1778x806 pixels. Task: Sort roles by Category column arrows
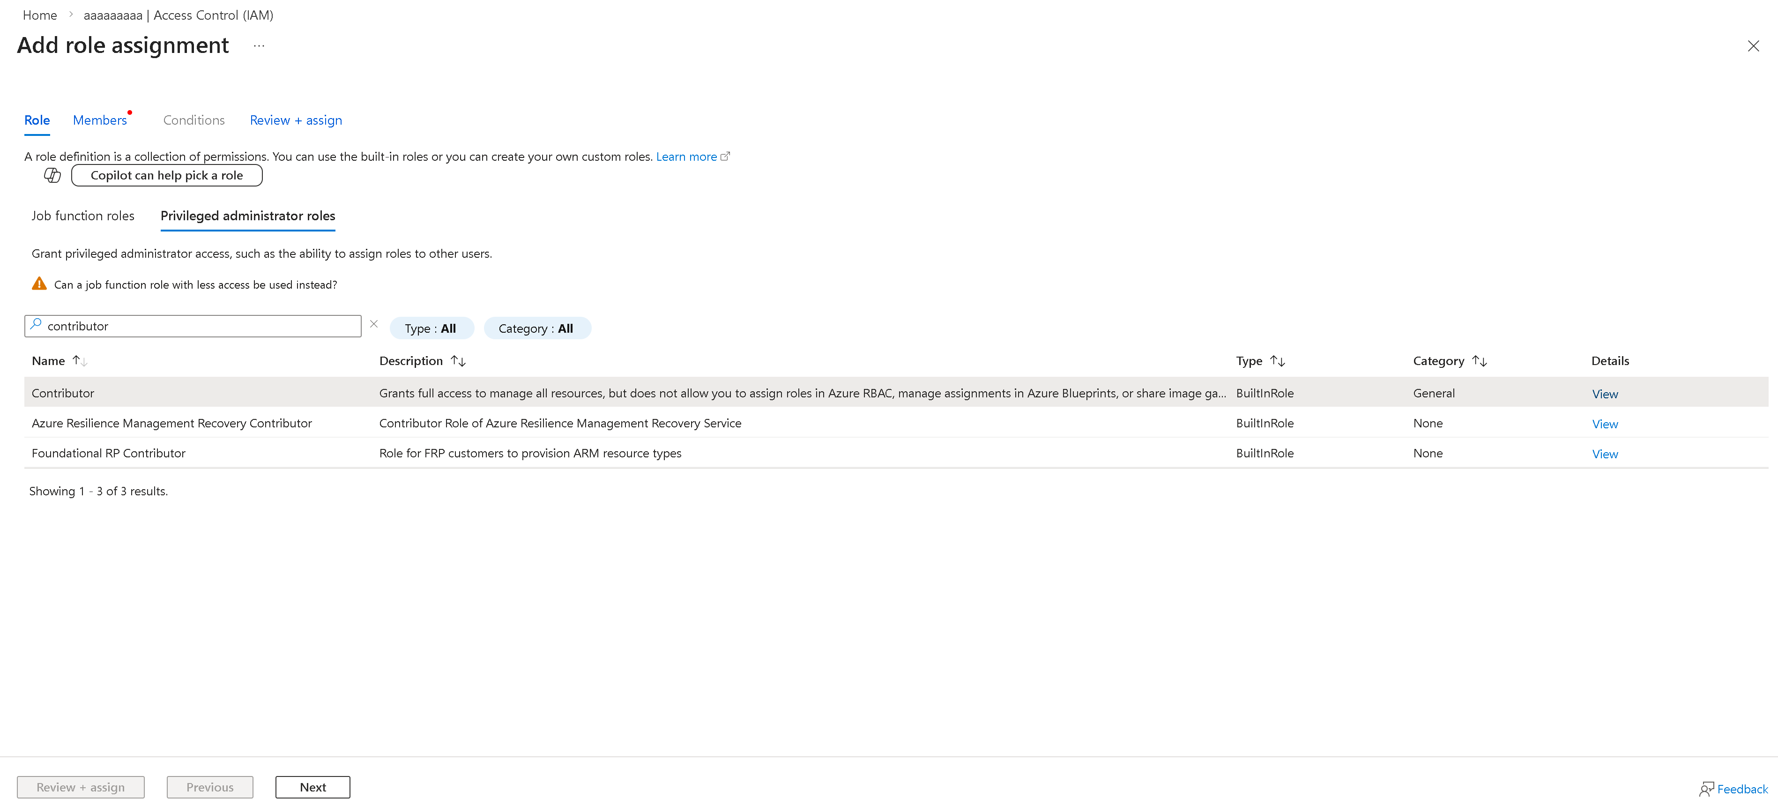point(1479,361)
